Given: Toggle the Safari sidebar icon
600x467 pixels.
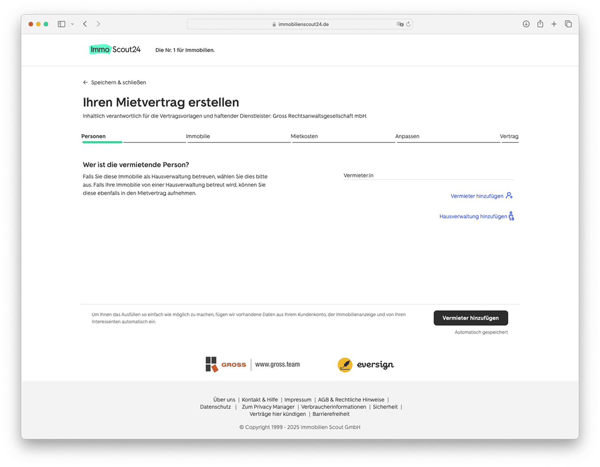Looking at the screenshot, I should pos(61,24).
